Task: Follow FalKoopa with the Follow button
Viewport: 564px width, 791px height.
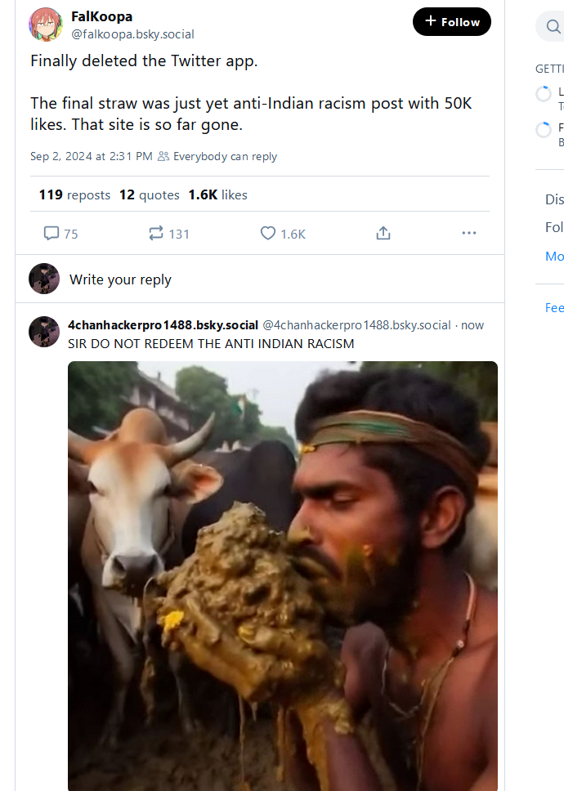Action: tap(452, 22)
